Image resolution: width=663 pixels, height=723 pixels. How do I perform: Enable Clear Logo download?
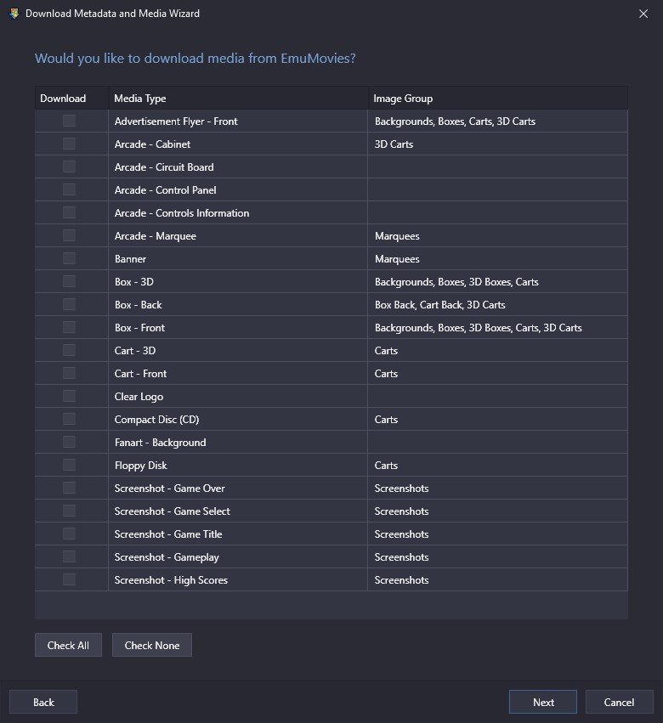pyautogui.click(x=69, y=396)
